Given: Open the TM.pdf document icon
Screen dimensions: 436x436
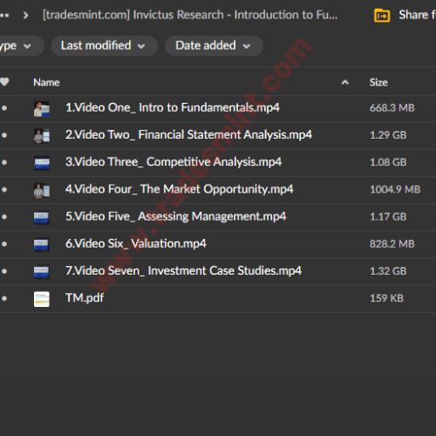Looking at the screenshot, I should pyautogui.click(x=42, y=299).
